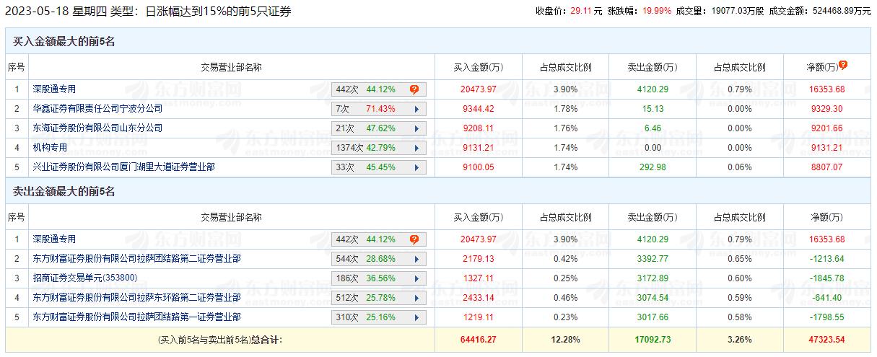Image resolution: width=877 pixels, height=357 pixels.
Task: Open the 招商证券交易单元(353800) link
Action: coord(84,278)
